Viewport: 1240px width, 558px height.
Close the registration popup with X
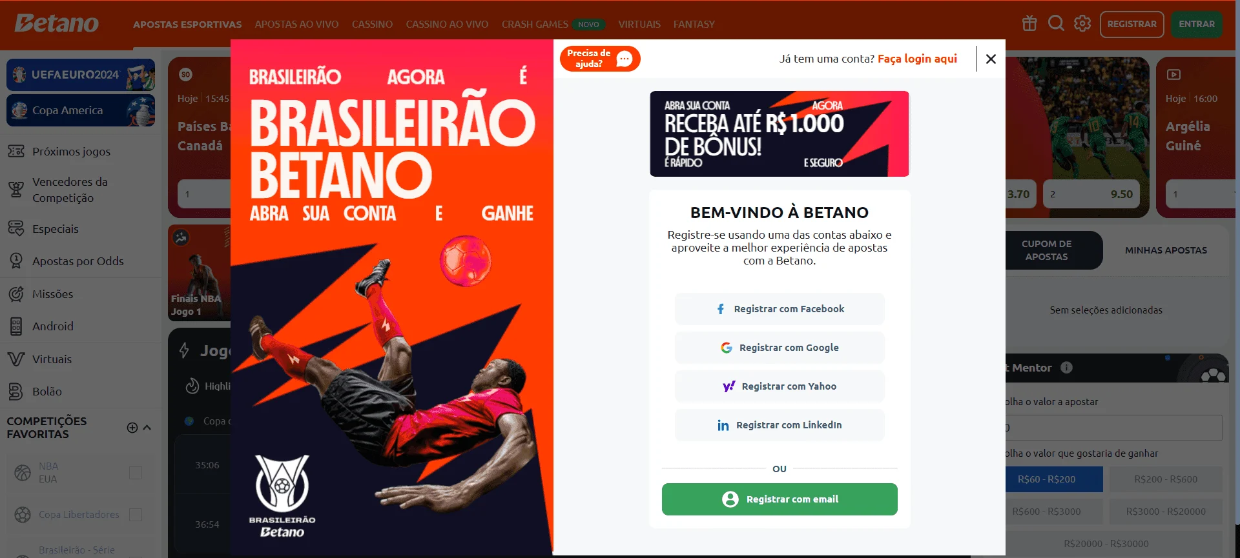click(x=991, y=59)
